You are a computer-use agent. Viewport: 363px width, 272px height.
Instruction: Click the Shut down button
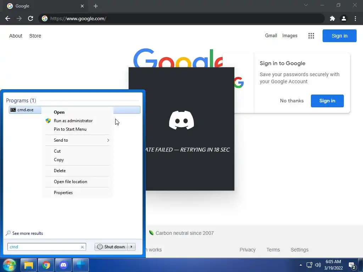[x=111, y=247]
